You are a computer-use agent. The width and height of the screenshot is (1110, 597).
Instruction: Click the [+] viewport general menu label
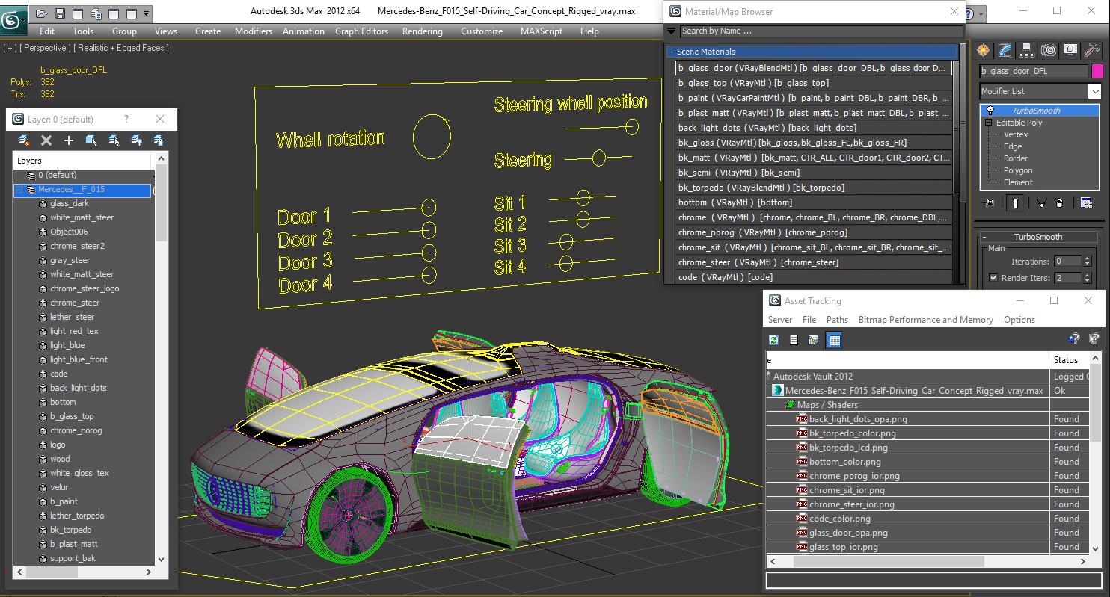[10, 48]
